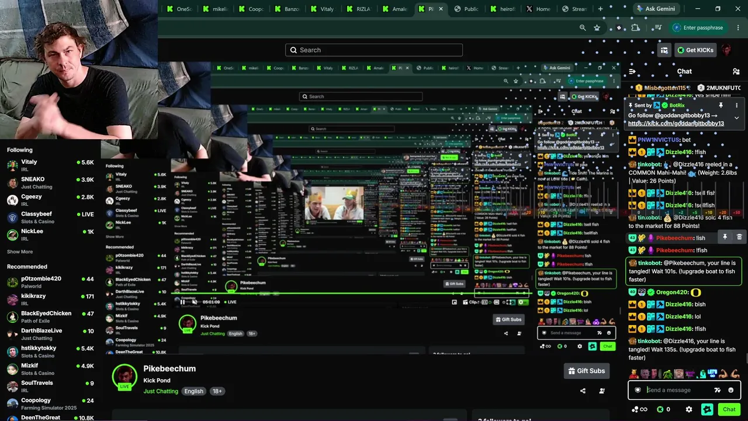This screenshot has width=748, height=421.
Task: Click the Enter passphrase profile button
Action: point(698,27)
